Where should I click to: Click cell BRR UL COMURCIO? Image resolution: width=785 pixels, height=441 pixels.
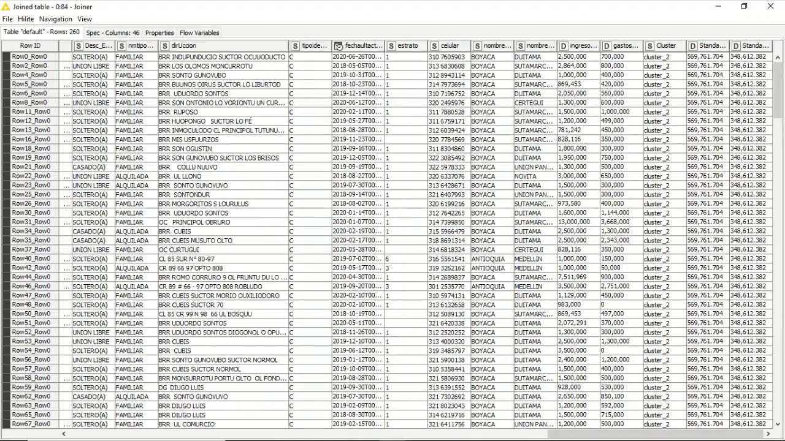click(223, 424)
